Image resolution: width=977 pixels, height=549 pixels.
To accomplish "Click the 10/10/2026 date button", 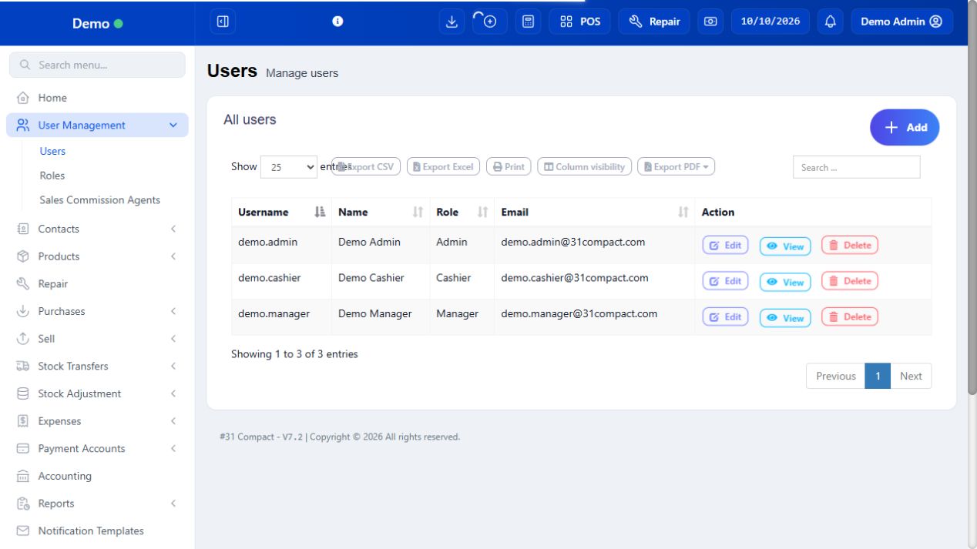I will 771,22.
